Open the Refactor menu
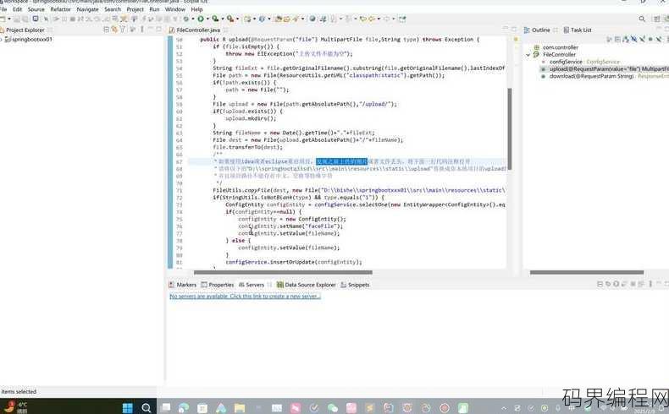The width and height of the screenshot is (669, 414). (61, 9)
